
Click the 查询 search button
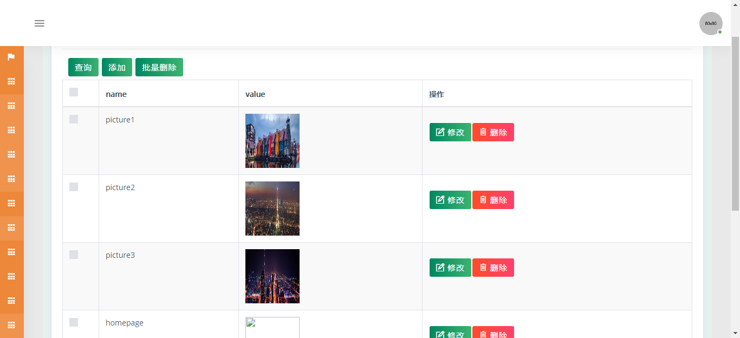tap(83, 67)
